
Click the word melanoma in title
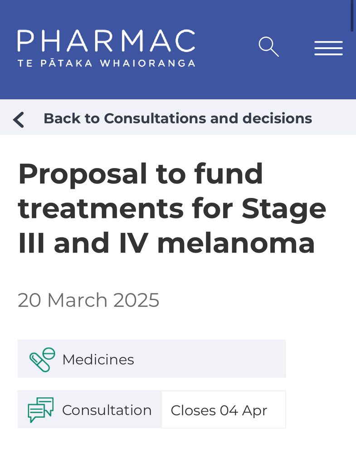236,242
